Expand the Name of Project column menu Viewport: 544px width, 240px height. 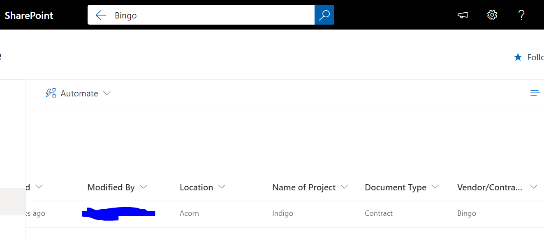(x=345, y=187)
